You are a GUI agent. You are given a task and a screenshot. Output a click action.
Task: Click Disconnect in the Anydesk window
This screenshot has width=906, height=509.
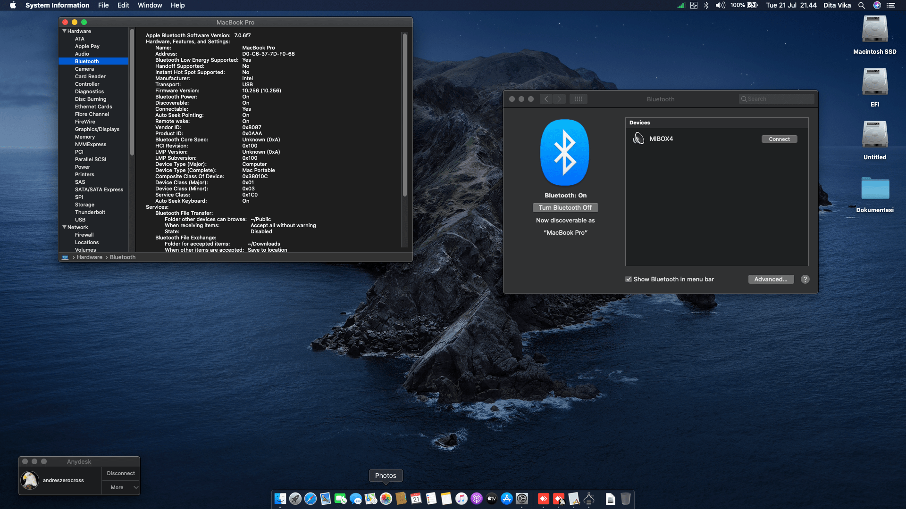(121, 473)
